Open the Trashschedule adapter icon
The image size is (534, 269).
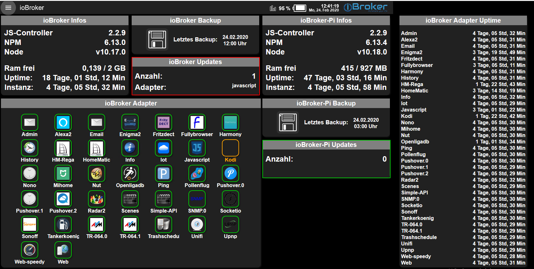pos(164,224)
